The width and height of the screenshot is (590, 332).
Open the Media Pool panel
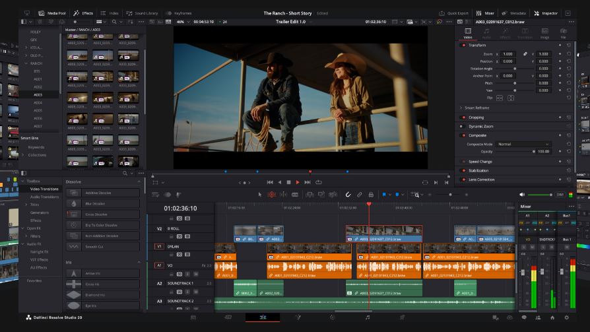51,13
